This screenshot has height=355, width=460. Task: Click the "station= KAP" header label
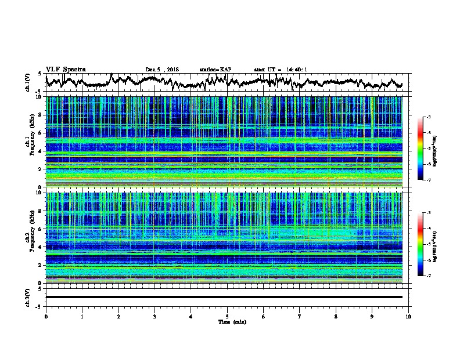(215, 70)
